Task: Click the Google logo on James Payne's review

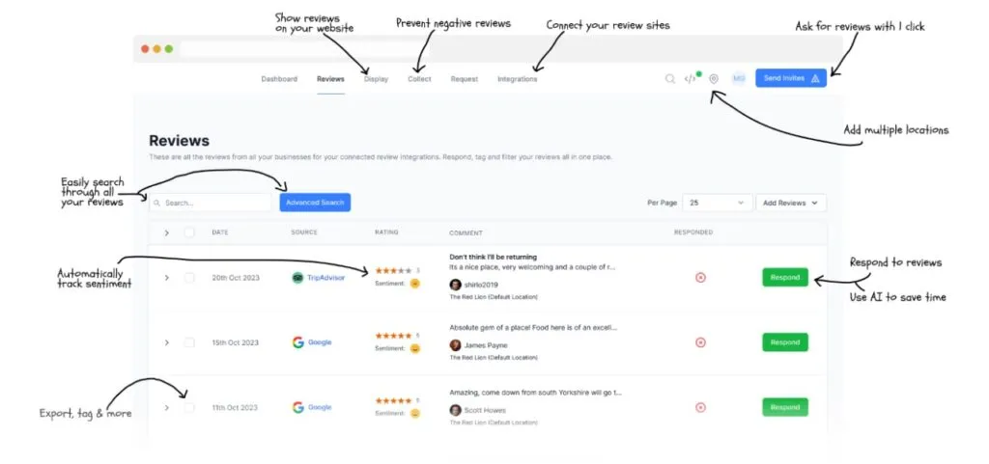Action: pyautogui.click(x=298, y=342)
